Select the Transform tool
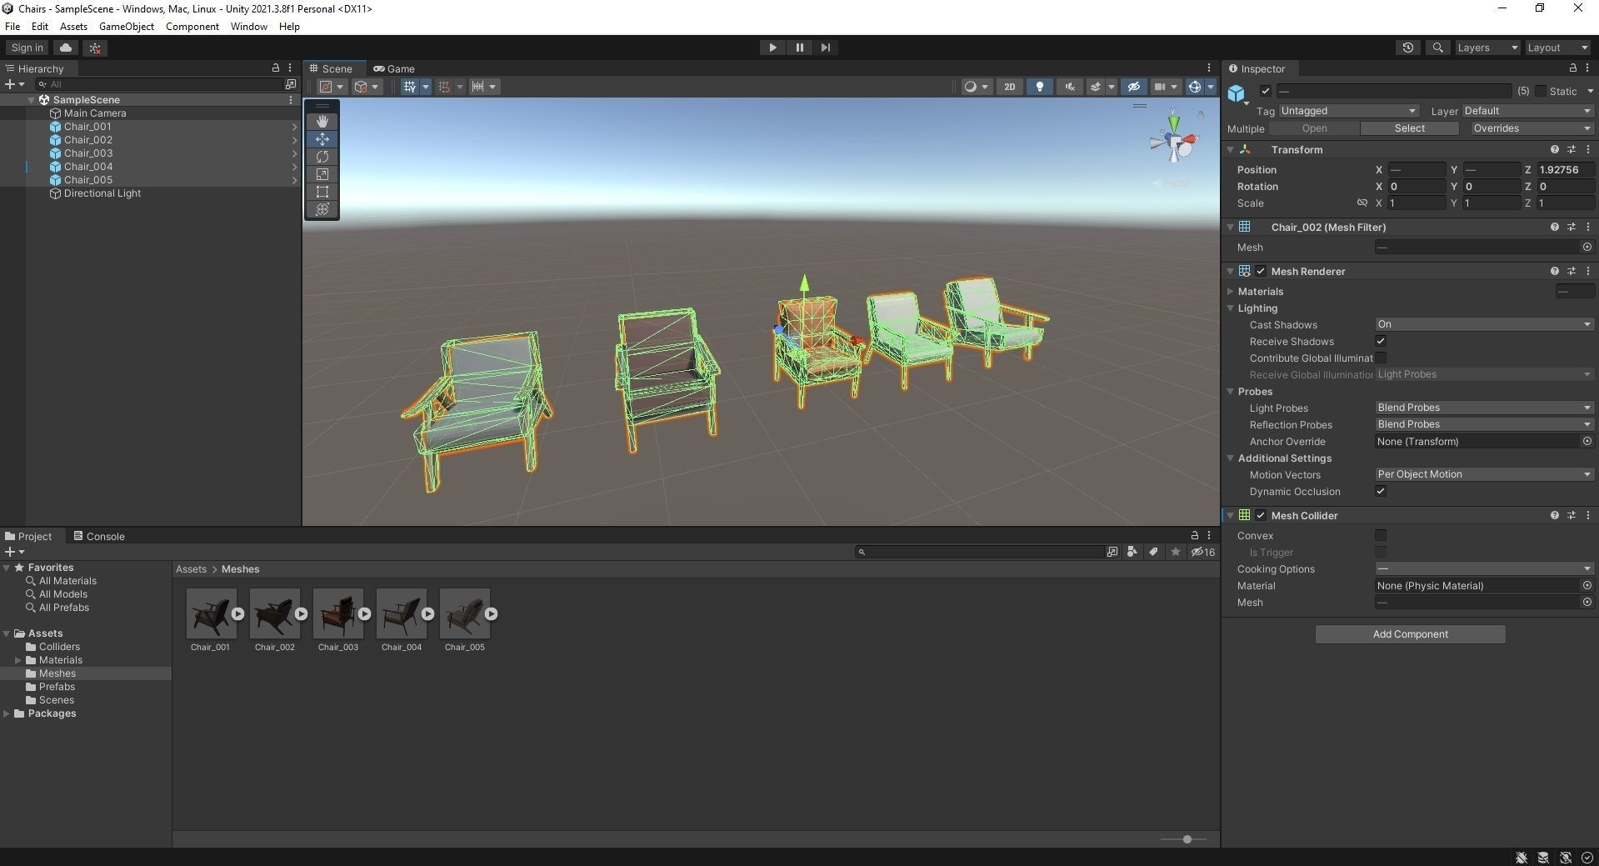 click(x=322, y=209)
